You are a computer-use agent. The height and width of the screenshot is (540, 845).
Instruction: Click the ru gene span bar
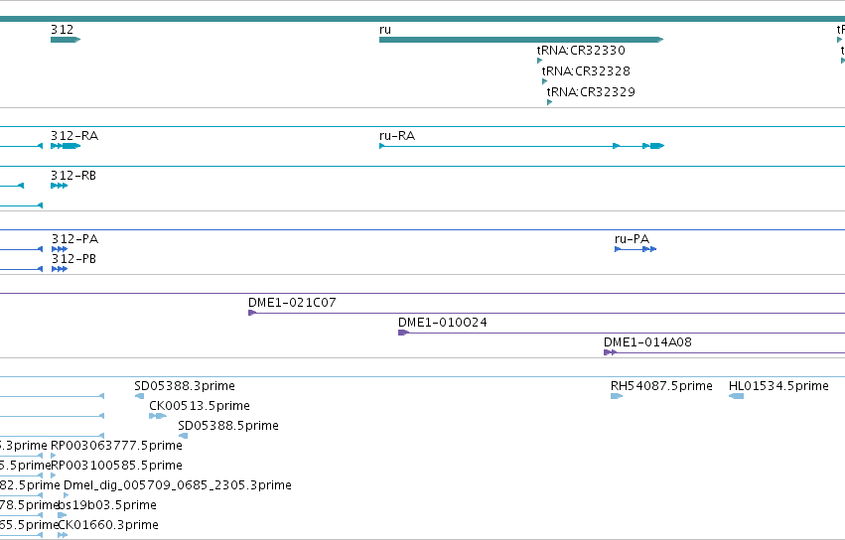pyautogui.click(x=521, y=40)
